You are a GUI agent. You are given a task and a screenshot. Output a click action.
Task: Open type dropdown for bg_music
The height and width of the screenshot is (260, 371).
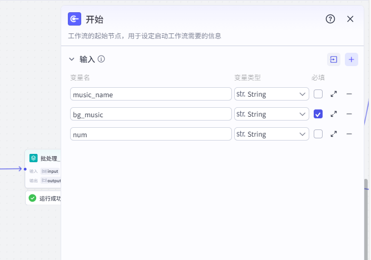tap(271, 114)
